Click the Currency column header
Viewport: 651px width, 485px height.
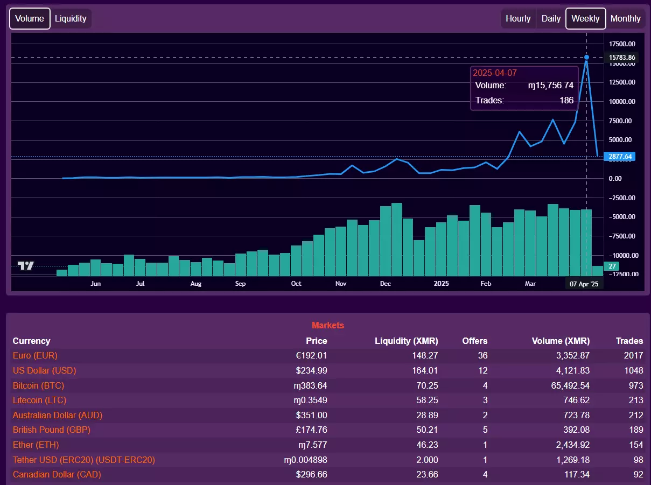tap(31, 341)
